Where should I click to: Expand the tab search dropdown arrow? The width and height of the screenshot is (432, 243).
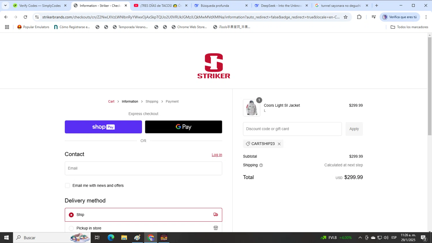(5, 5)
